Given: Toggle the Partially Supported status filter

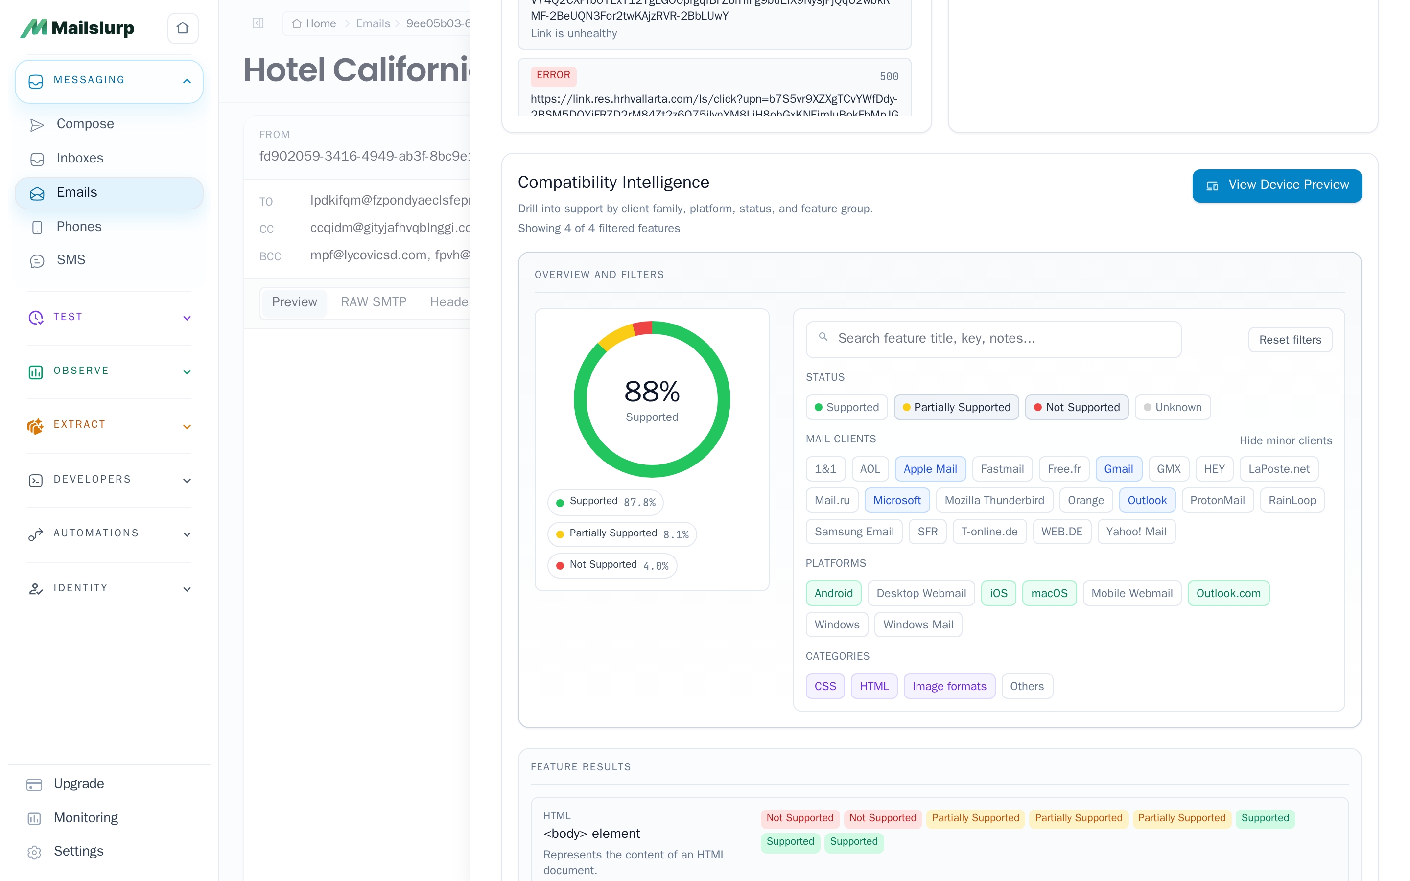Looking at the screenshot, I should (956, 407).
